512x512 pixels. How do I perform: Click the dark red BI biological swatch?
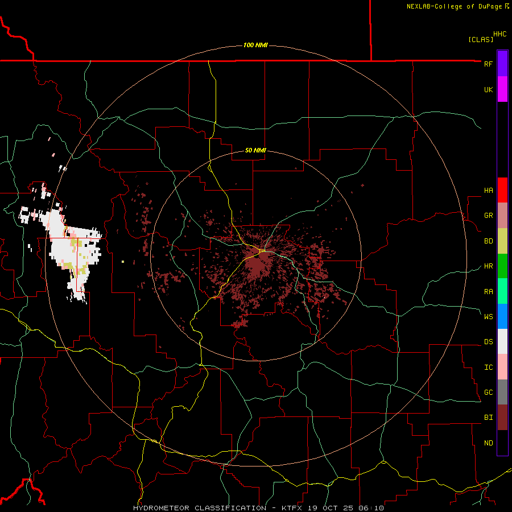pyautogui.click(x=502, y=418)
